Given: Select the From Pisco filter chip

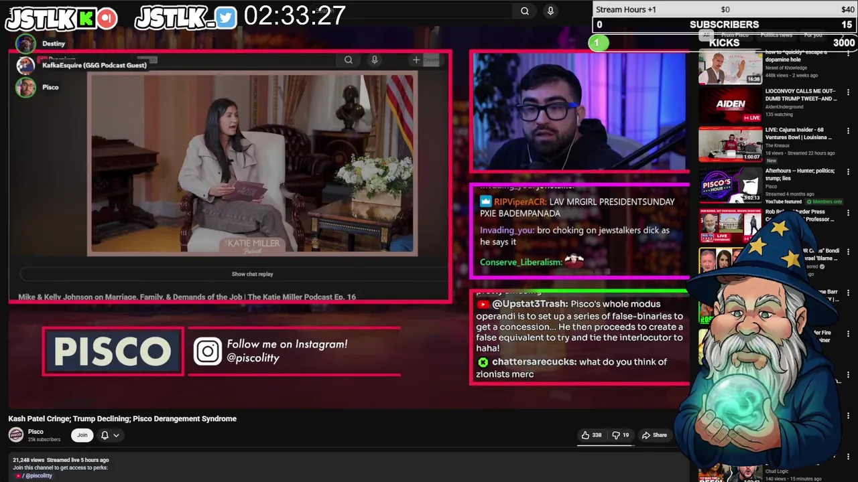Looking at the screenshot, I should coord(735,35).
